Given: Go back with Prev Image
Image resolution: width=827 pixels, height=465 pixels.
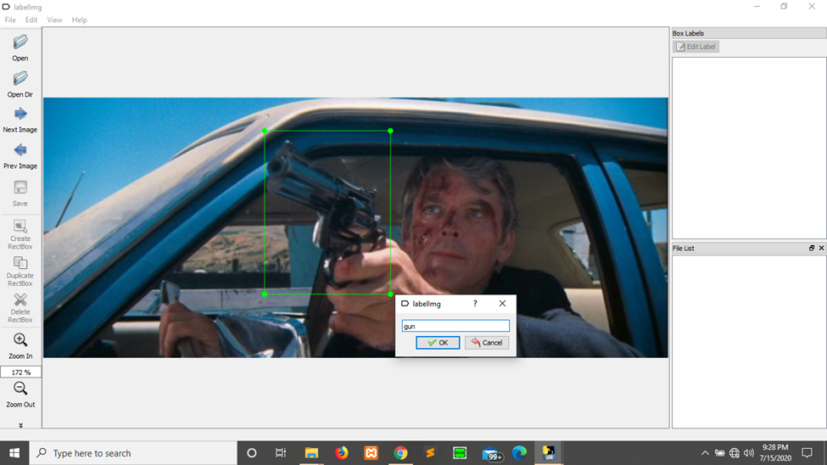Looking at the screenshot, I should pos(20,155).
